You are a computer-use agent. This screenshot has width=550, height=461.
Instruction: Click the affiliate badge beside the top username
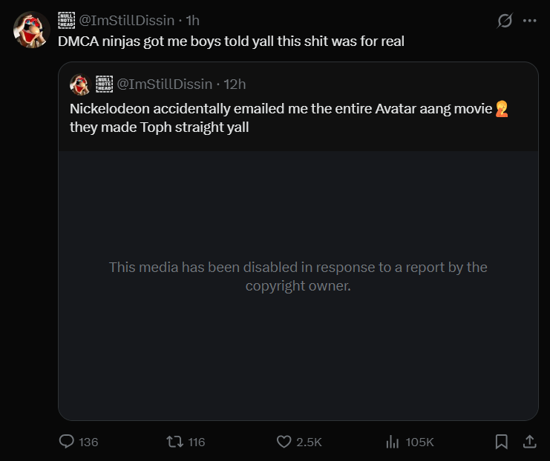[x=66, y=21]
